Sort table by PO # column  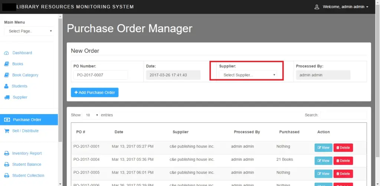pyautogui.click(x=81, y=132)
